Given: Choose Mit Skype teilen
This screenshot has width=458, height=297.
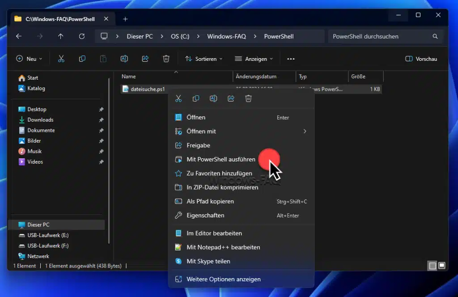Looking at the screenshot, I should pos(241,261).
